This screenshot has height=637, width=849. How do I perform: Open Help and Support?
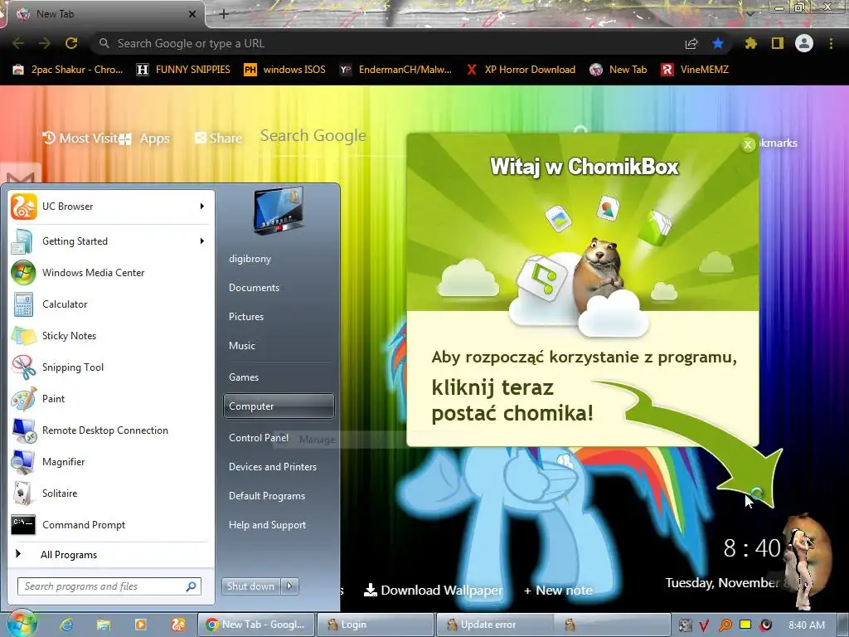(x=267, y=525)
